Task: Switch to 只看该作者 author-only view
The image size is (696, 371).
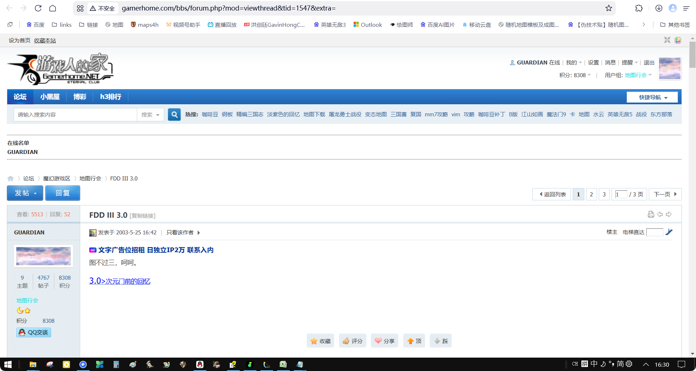Action: tap(180, 233)
